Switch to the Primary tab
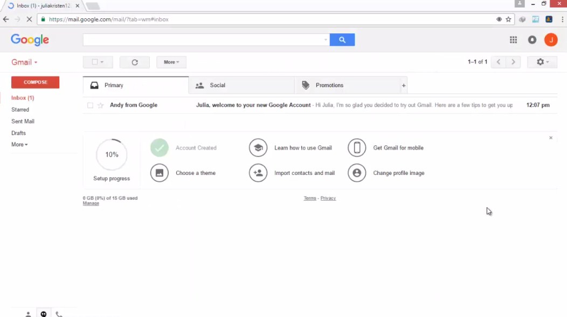Image resolution: width=567 pixels, height=317 pixels. point(136,85)
